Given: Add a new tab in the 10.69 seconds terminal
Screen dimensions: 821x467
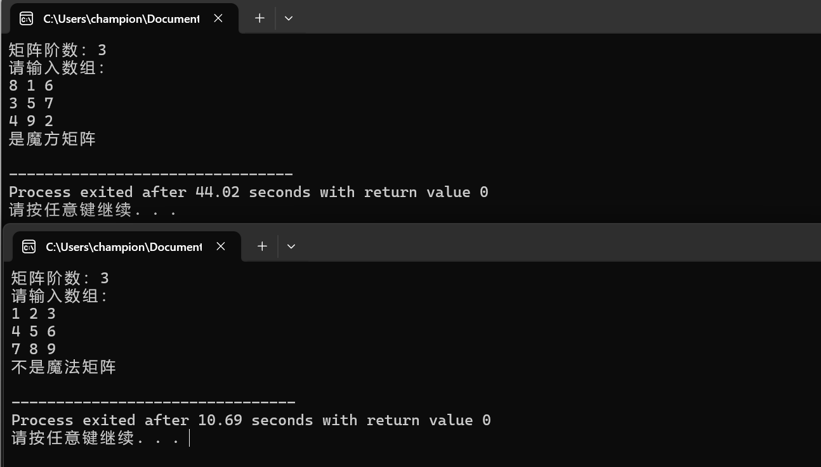Looking at the screenshot, I should (x=262, y=246).
